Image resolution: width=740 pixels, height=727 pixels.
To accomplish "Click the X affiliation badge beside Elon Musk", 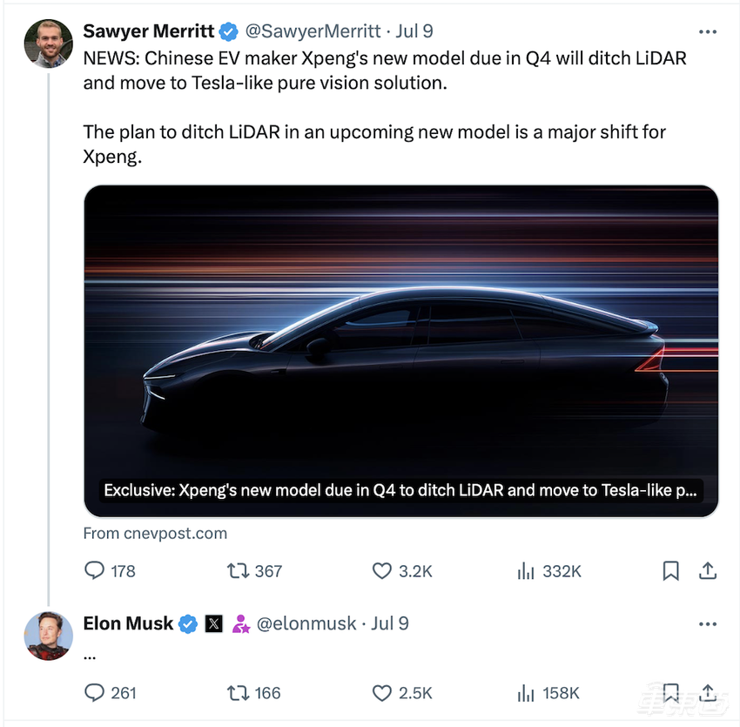I will coord(213,623).
